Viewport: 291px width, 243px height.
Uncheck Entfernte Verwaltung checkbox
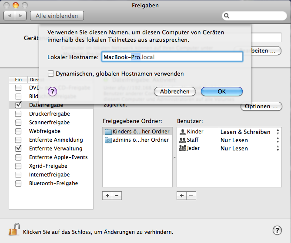coord(18,148)
